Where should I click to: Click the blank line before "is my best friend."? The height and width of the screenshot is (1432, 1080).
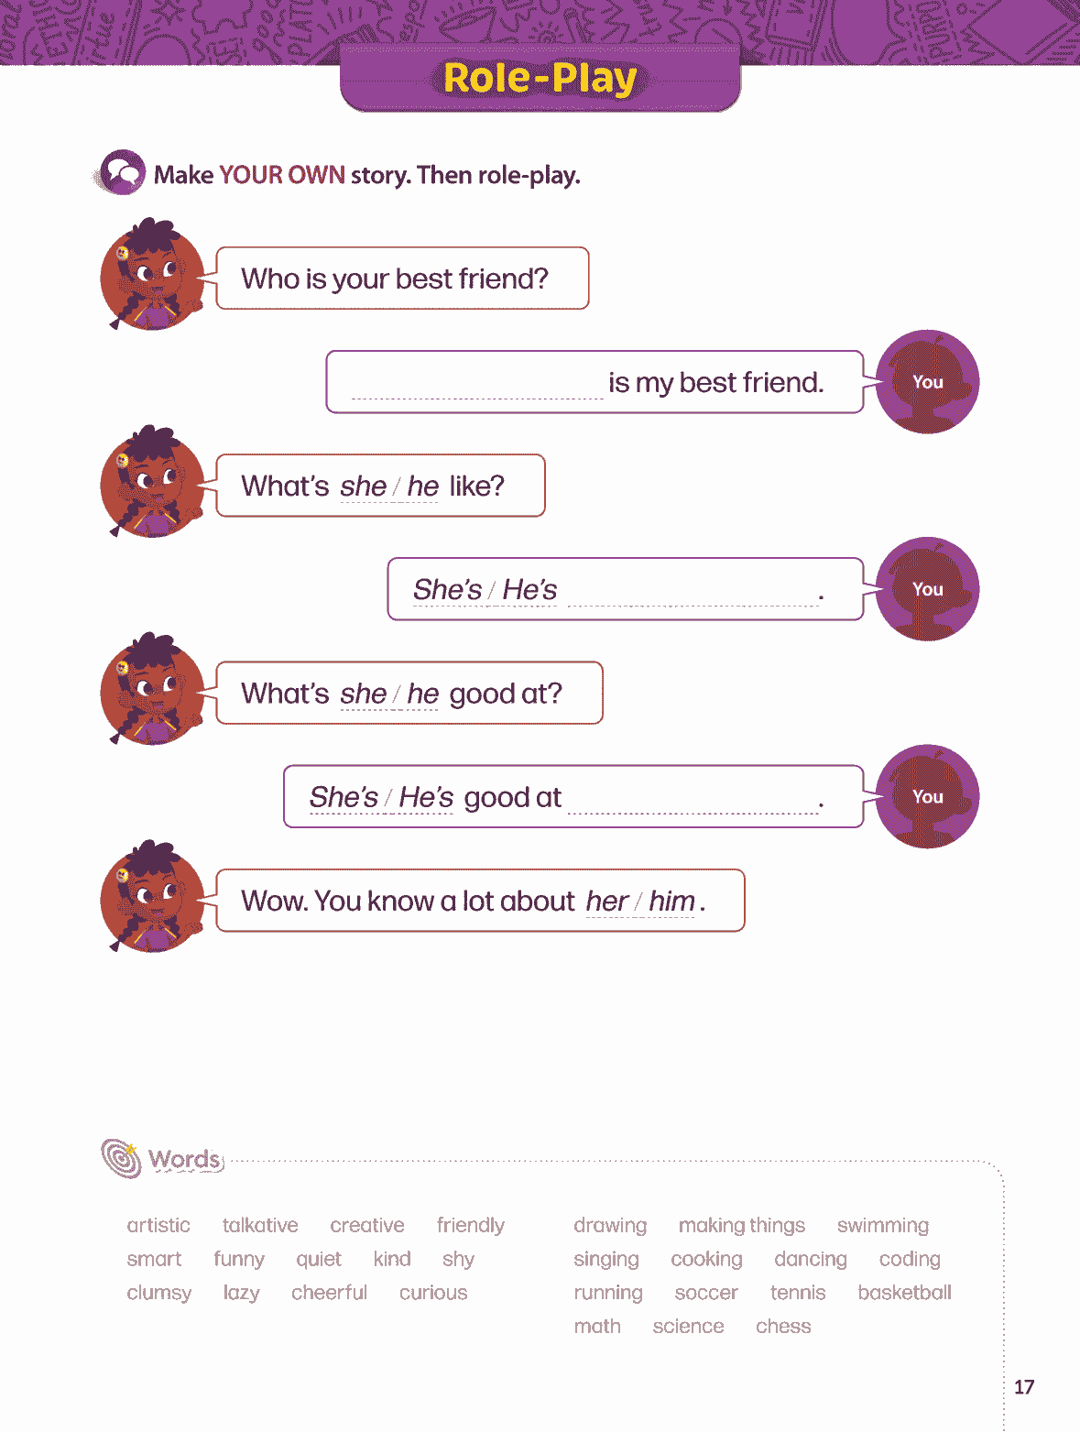coord(476,385)
